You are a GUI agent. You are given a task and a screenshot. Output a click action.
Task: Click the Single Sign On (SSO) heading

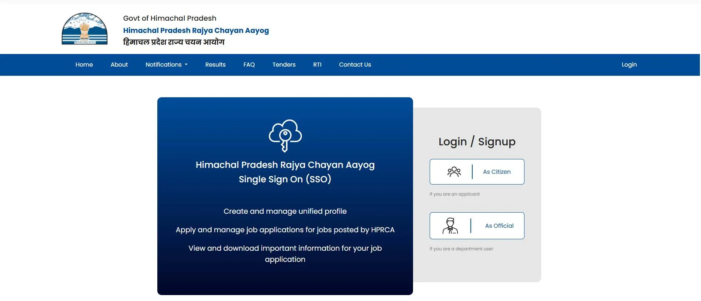click(285, 179)
